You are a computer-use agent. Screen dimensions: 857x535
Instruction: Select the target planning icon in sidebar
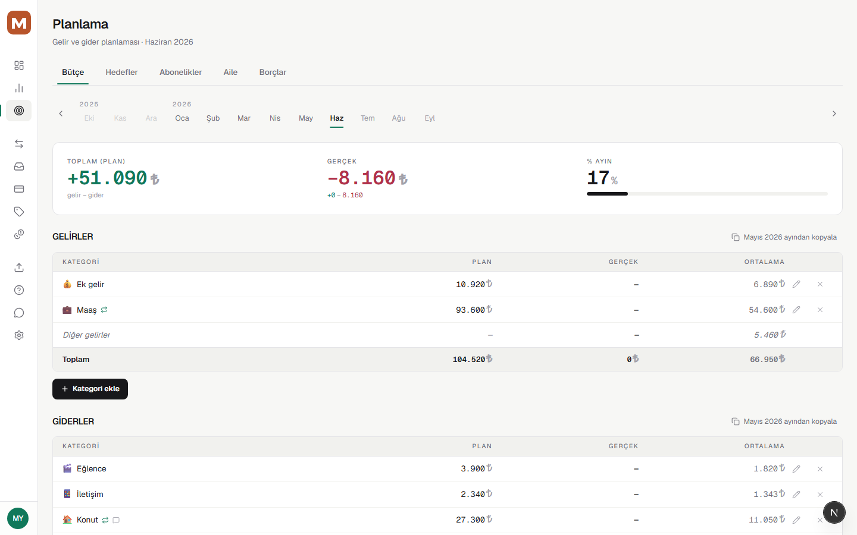[19, 111]
